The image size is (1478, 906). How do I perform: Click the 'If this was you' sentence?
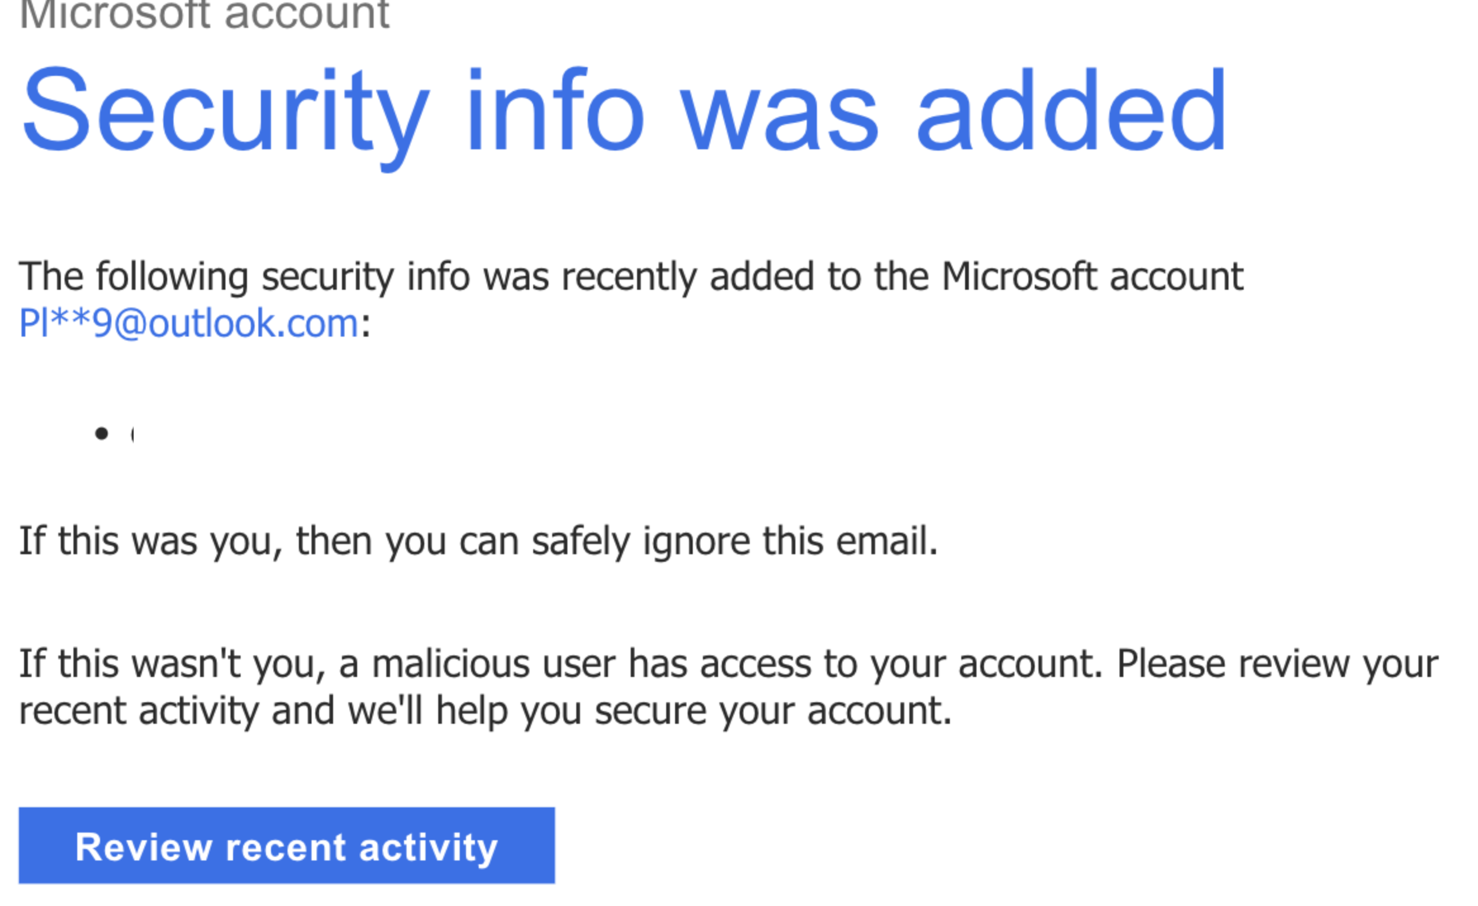(478, 541)
